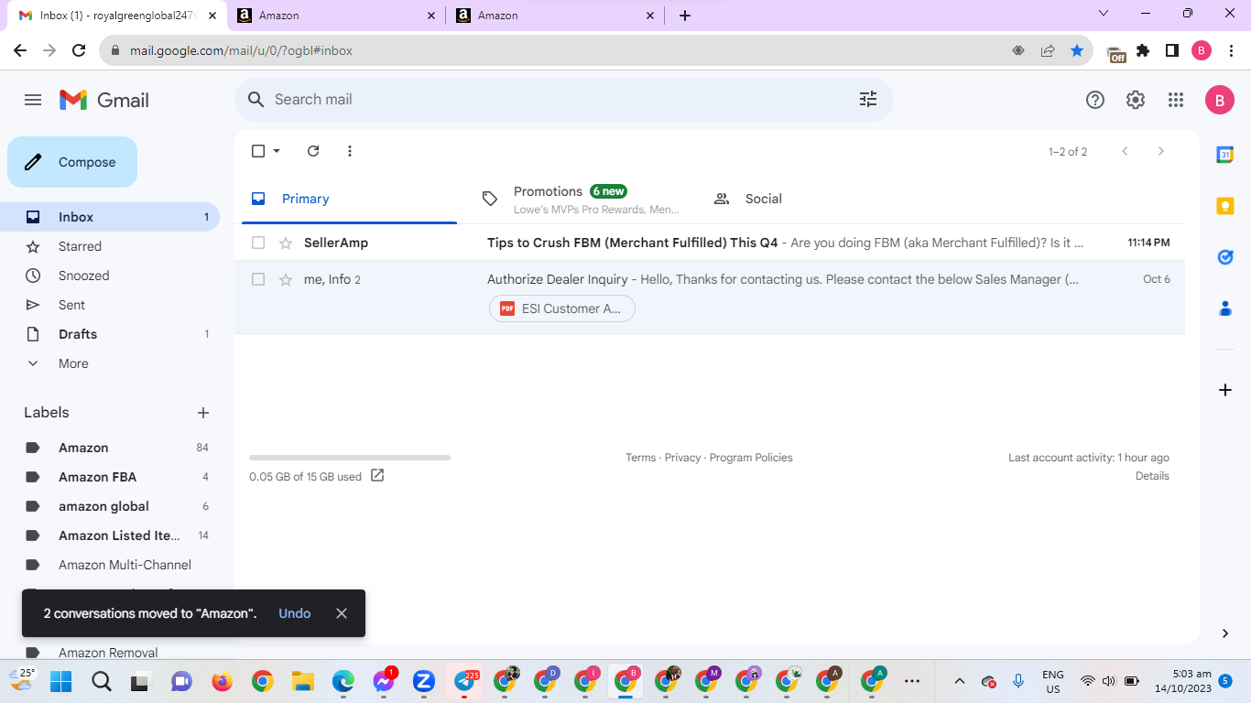This screenshot has height=703, width=1251.
Task: Open Gmail Support help icon
Action: (1095, 101)
